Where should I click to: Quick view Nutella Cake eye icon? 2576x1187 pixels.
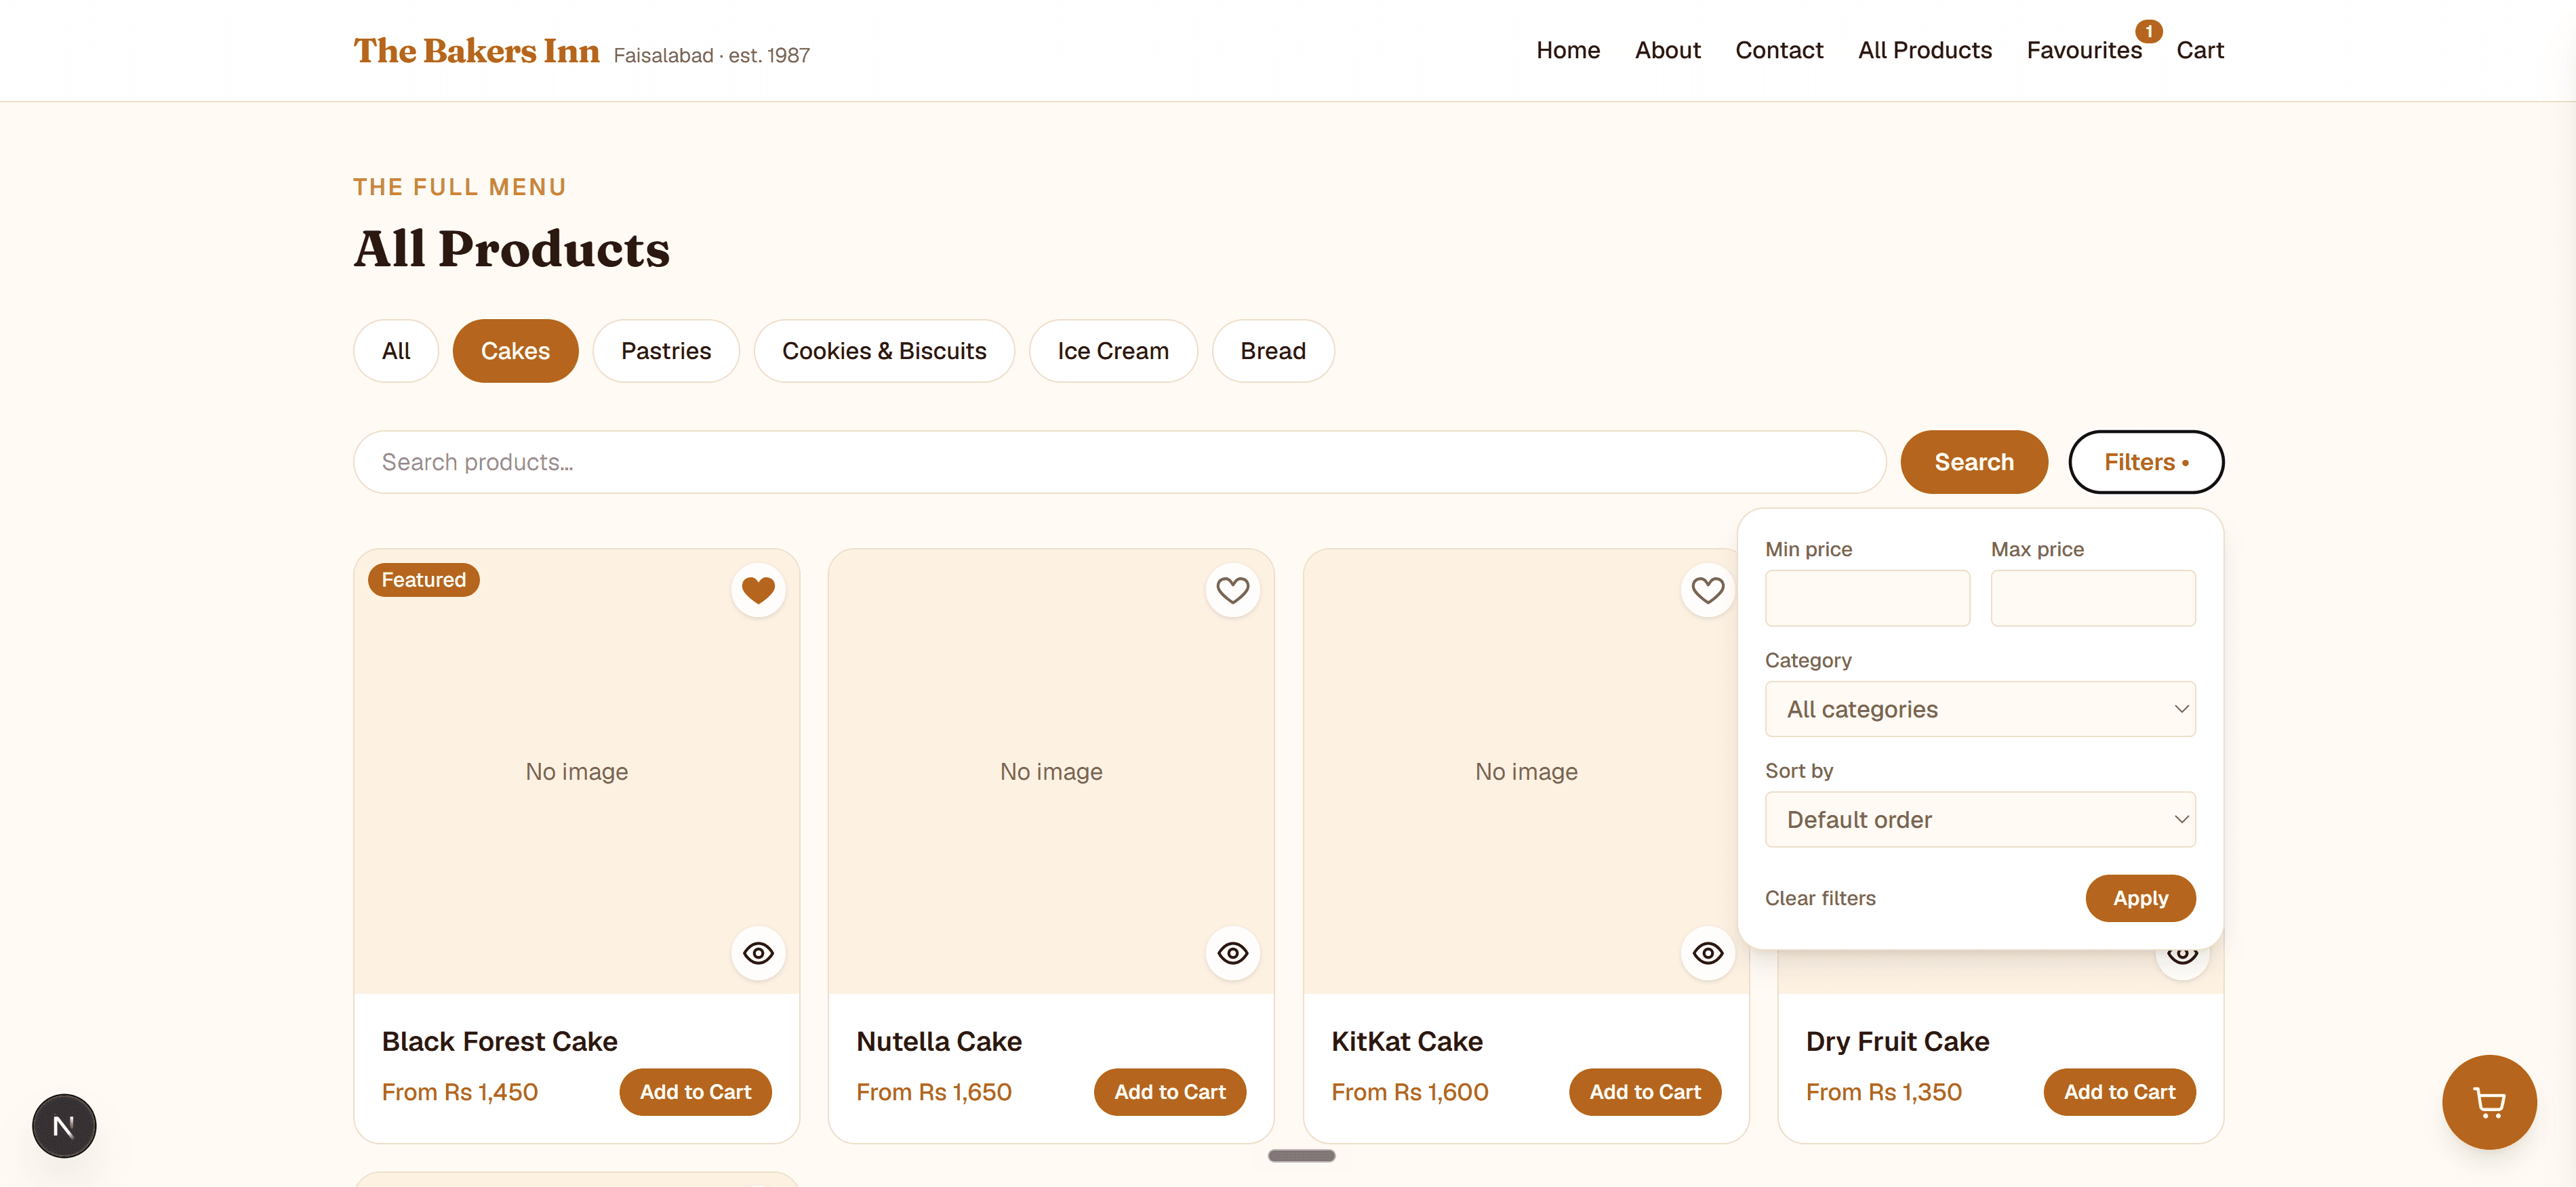click(1232, 953)
